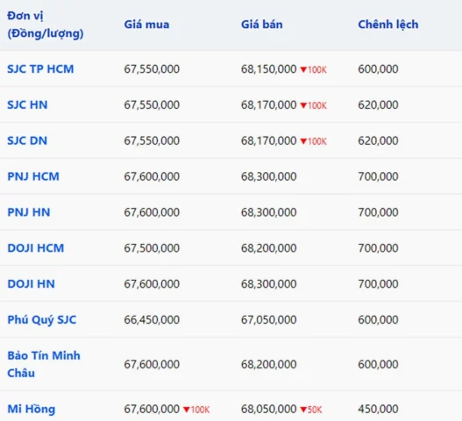The width and height of the screenshot is (462, 421).
Task: Open the Mi Hồng link
Action: coord(32,410)
